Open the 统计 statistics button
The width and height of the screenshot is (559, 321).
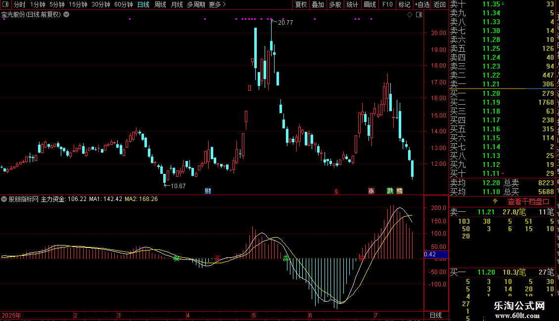click(x=352, y=4)
